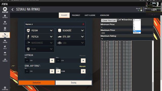Image resolution: width=162 pixels, height=91 pixels.
Task: Expand the Rzadkość rarity filter
Action: 71,31
